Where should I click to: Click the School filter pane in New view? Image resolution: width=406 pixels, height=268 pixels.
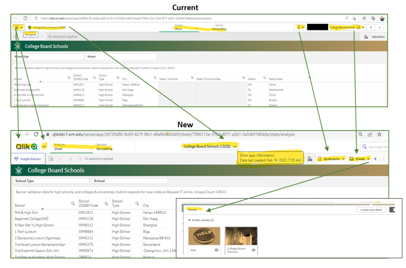click(x=130, y=181)
